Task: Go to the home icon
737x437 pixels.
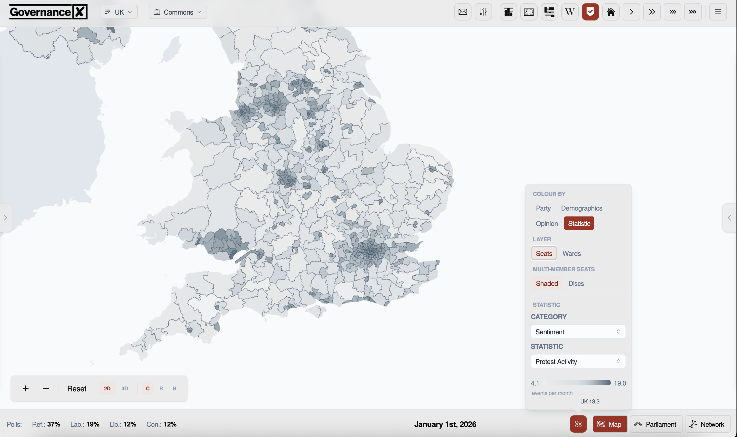Action: click(x=611, y=12)
